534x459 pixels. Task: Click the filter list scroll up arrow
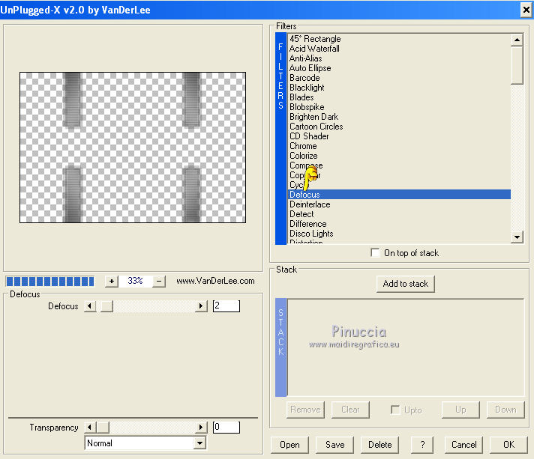[517, 40]
